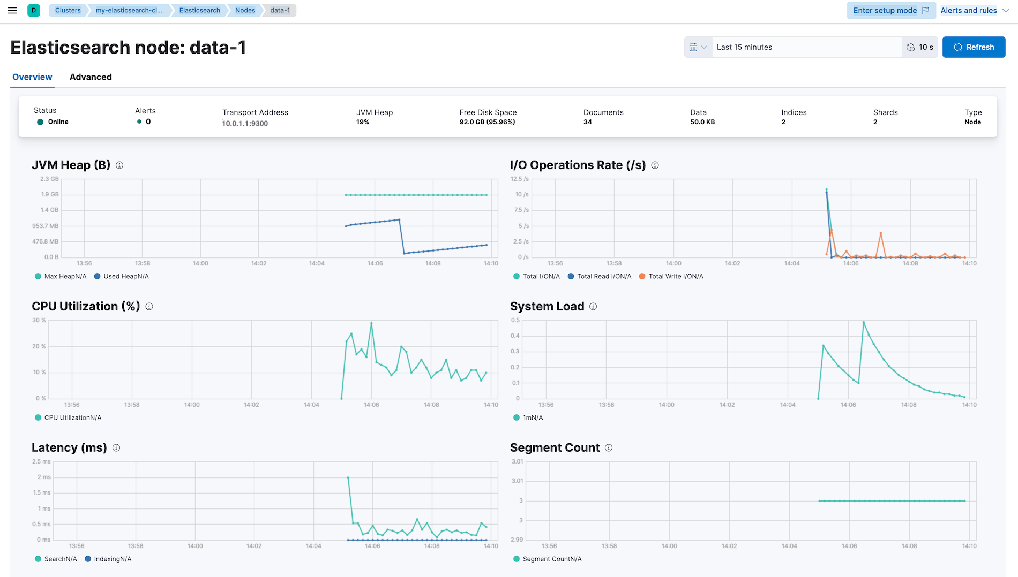
Task: Click the info icon beside CPU Utilization
Action: pyautogui.click(x=149, y=306)
